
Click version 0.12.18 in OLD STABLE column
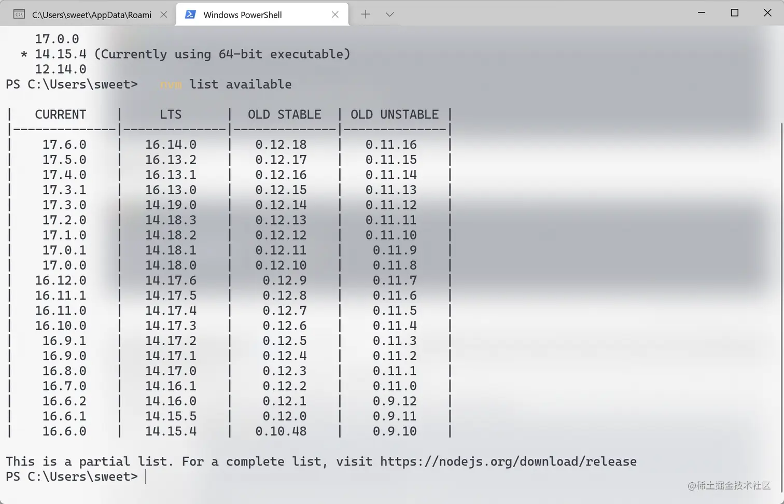pos(281,145)
